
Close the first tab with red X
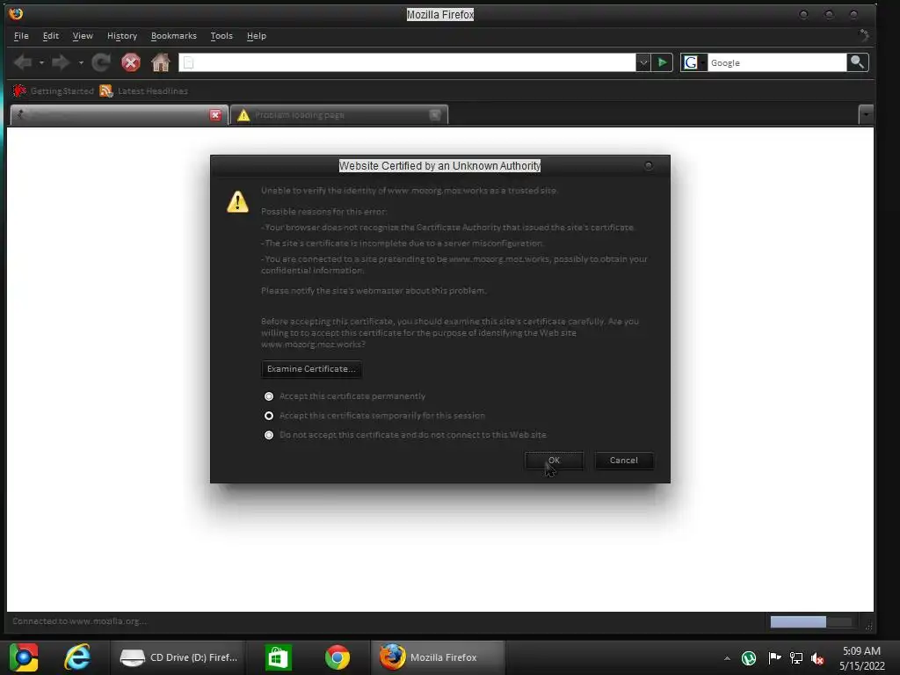(x=215, y=115)
